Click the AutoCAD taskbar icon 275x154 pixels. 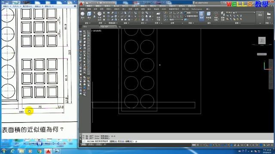(48, 151)
